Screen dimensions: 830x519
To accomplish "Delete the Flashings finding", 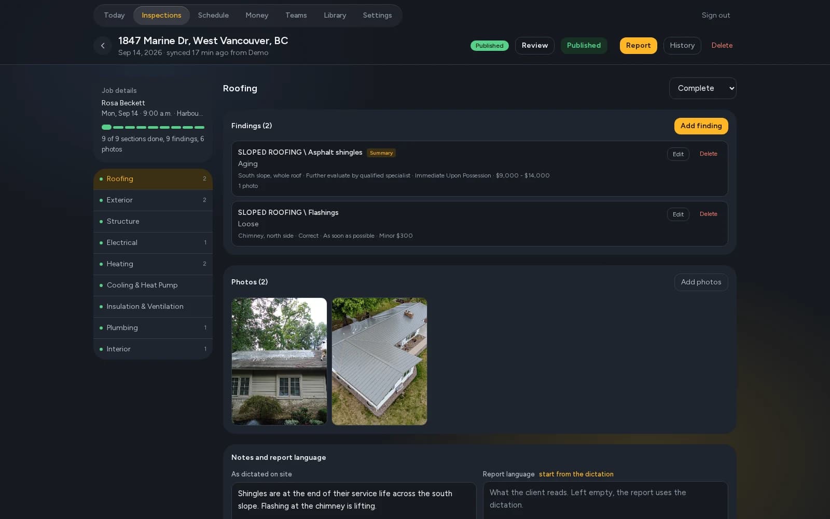I will point(708,214).
